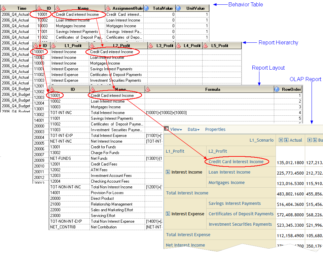Click the drill-down arrow icon next to Actual
Image resolution: width=323 pixels, height=256 pixels.
[286, 140]
